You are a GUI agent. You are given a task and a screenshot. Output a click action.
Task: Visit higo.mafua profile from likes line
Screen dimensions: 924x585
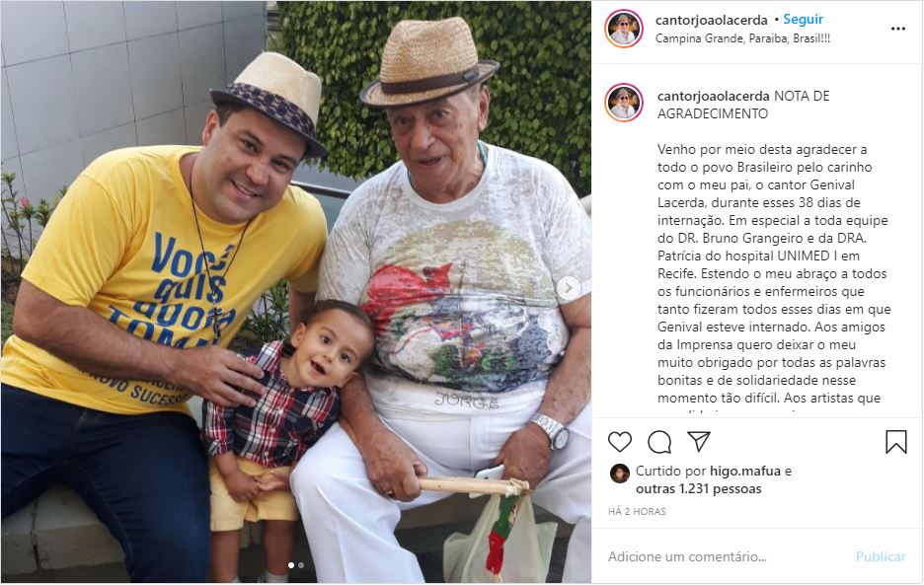pos(745,472)
